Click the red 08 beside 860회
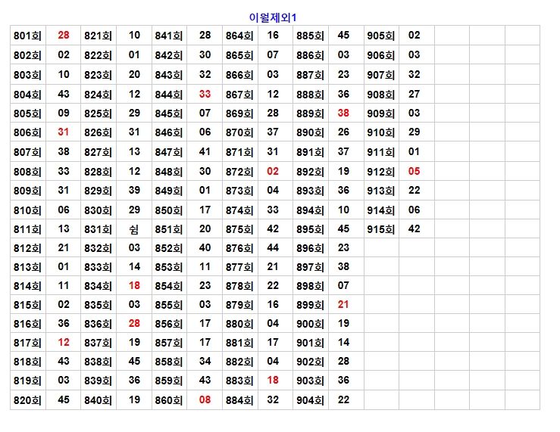Image resolution: width=560 pixels, height=432 pixels. click(x=205, y=400)
